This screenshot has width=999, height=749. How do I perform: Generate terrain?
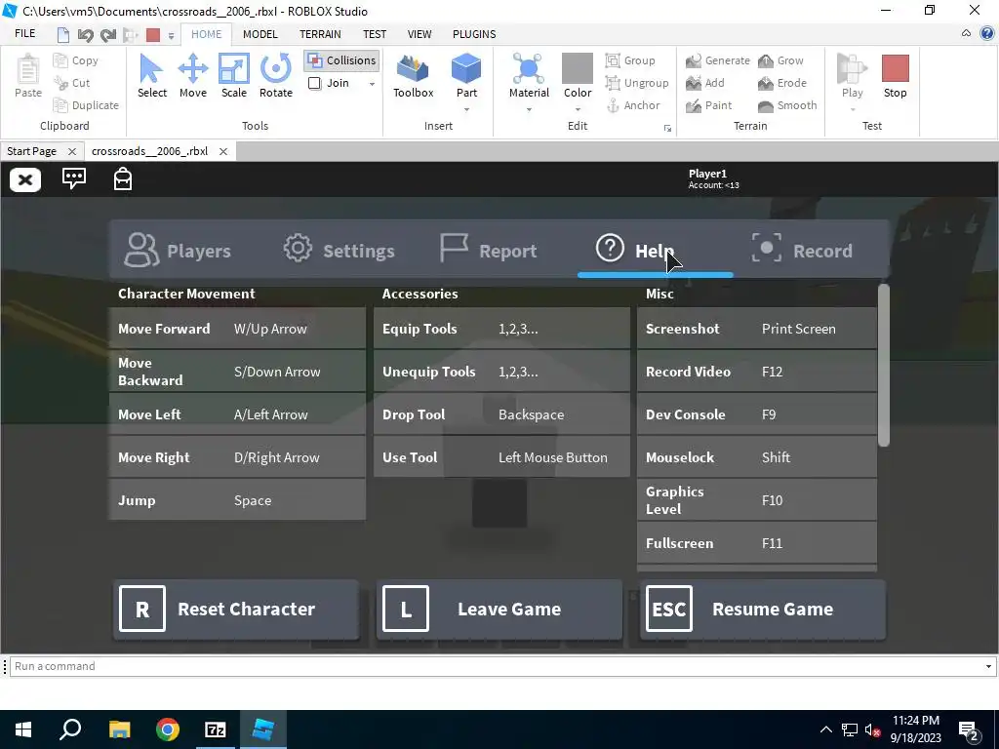(718, 60)
